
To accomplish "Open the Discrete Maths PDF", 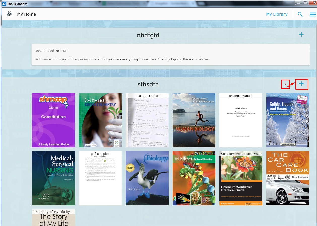I will tap(147, 120).
